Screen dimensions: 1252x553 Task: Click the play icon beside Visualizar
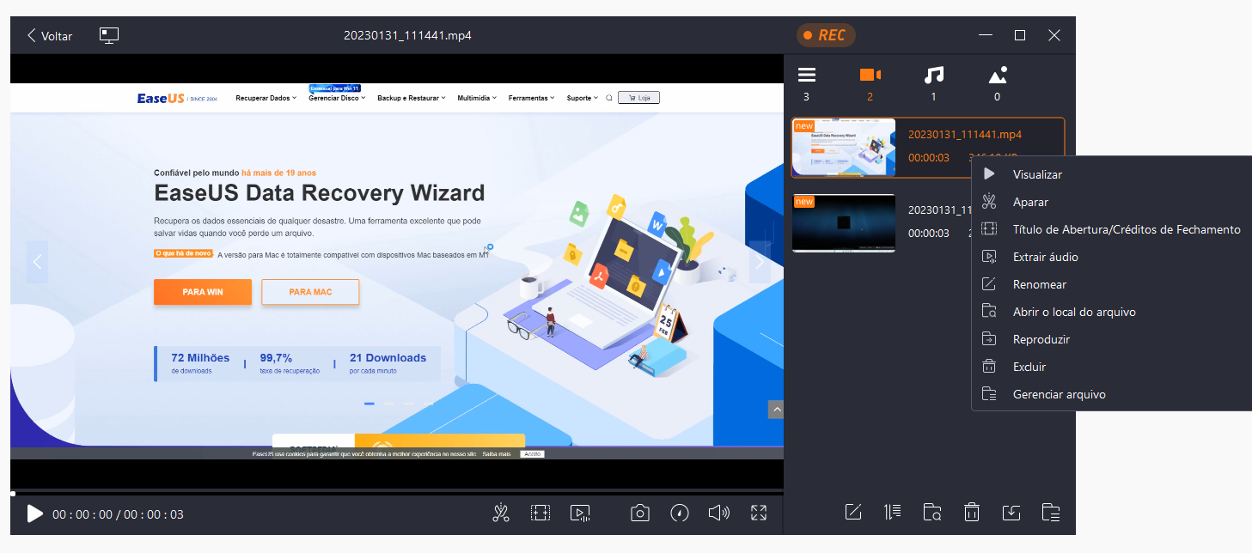click(x=989, y=174)
